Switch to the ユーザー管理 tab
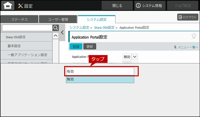Screen dimensions: 200x117 point(58,19)
